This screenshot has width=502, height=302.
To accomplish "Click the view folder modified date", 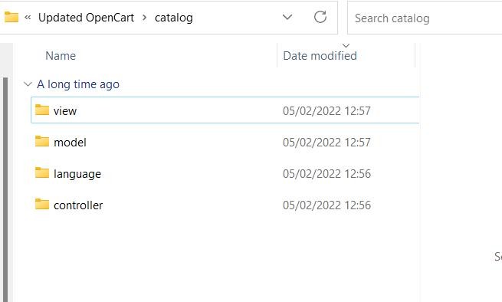I will coord(326,111).
